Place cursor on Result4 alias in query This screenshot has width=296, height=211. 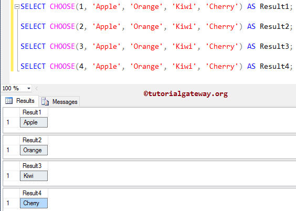pyautogui.click(x=274, y=67)
